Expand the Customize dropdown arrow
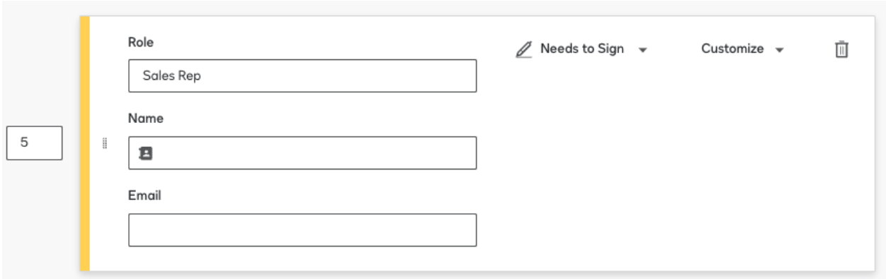Image resolution: width=886 pixels, height=279 pixels. (779, 50)
